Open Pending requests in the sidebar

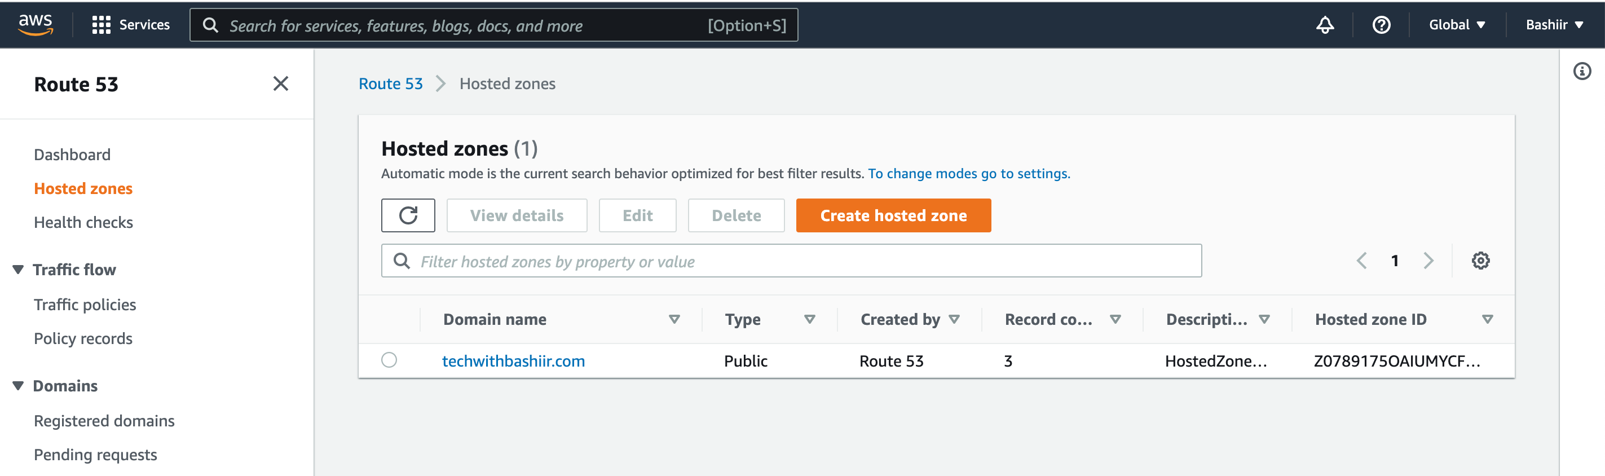tap(95, 455)
